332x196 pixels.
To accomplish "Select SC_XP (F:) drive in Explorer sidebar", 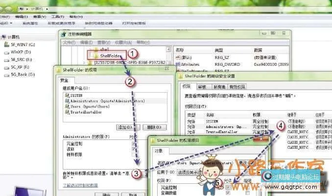I will tap(17, 67).
